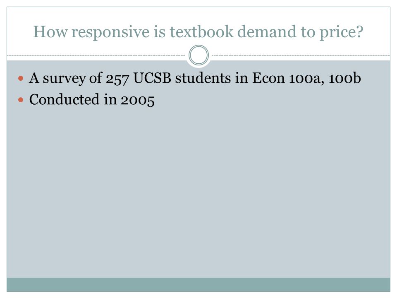Click the slide title 'How responsive is textbook demand'

tap(198, 32)
